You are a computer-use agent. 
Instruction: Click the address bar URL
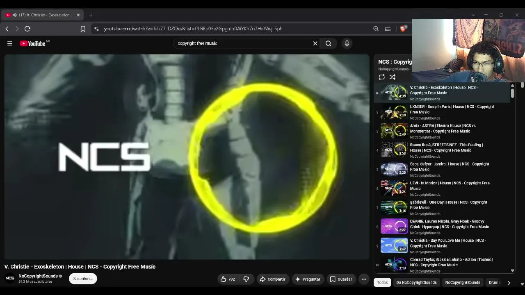tap(193, 29)
